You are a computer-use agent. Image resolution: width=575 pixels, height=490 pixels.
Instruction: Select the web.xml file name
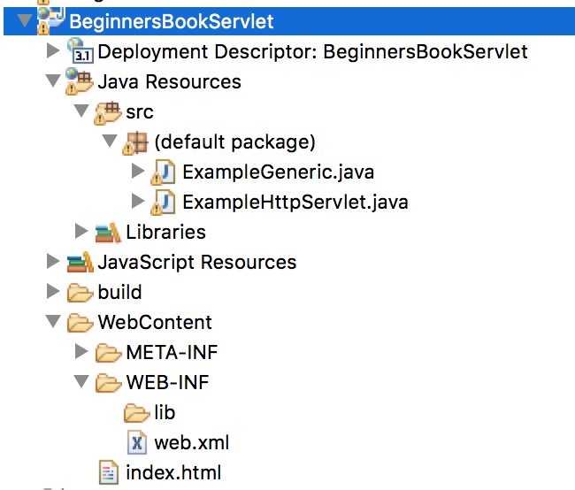point(192,443)
